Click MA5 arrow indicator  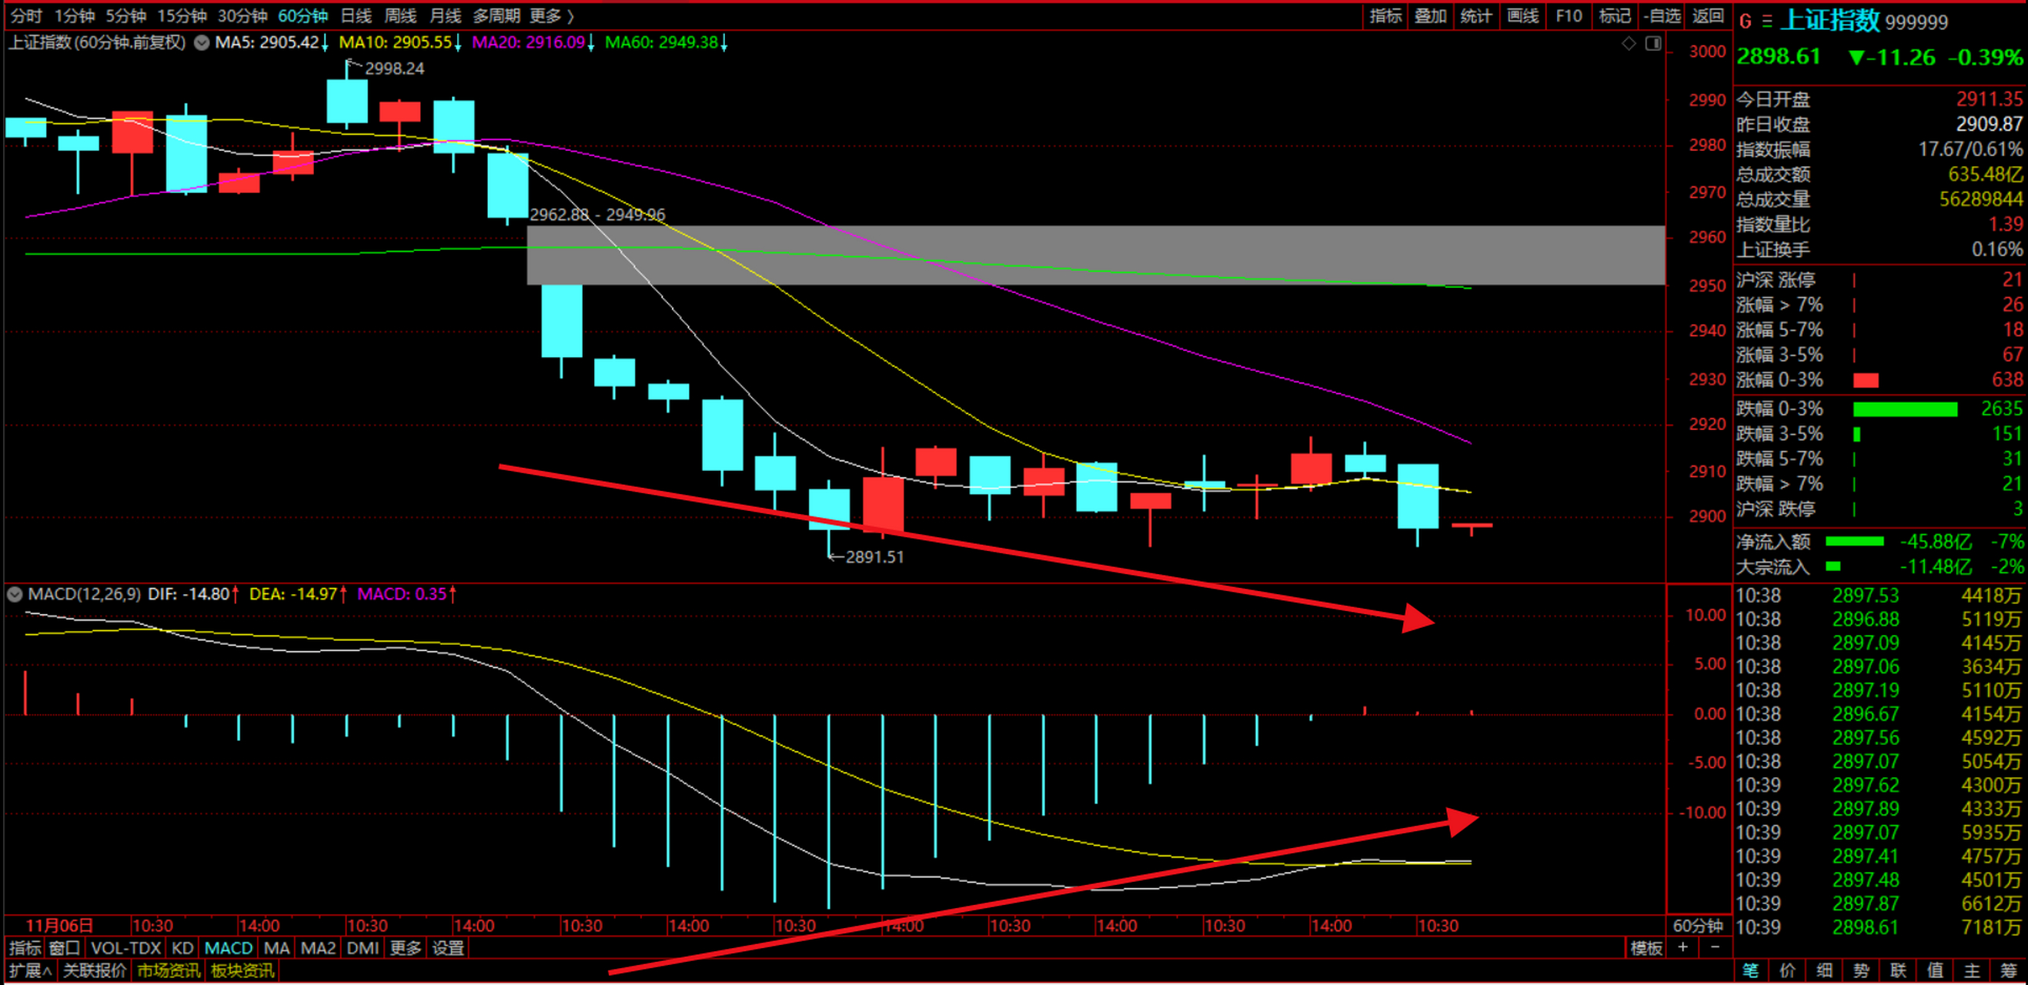(324, 42)
